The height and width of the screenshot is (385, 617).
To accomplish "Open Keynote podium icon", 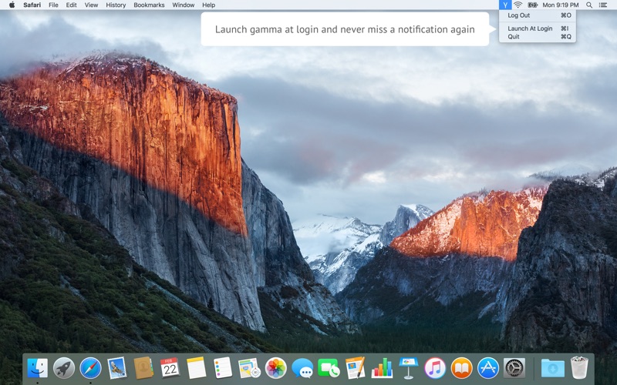I will [408, 368].
